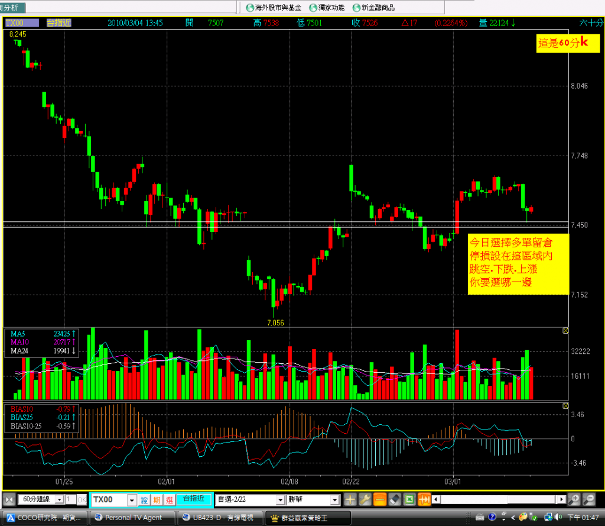The image size is (605, 526).
Task: Select the 分析 tab at top left
Action: 12,7
